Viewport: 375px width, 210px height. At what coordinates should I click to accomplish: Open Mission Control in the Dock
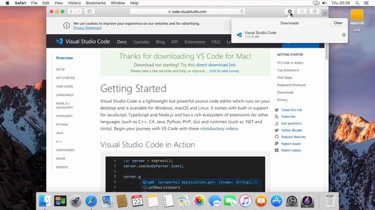click(x=60, y=201)
